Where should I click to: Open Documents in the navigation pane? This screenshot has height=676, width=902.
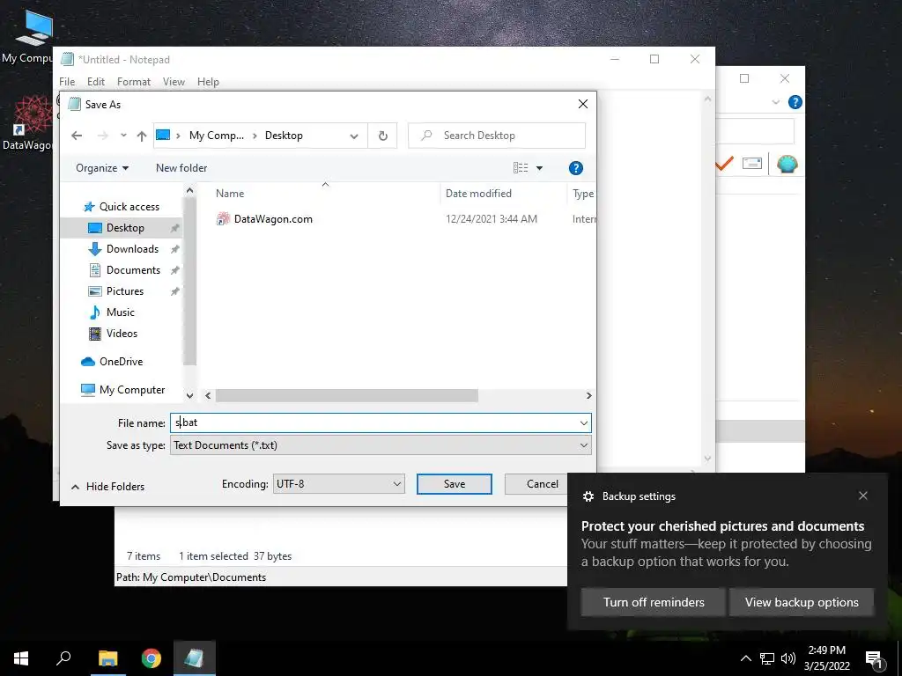click(133, 270)
